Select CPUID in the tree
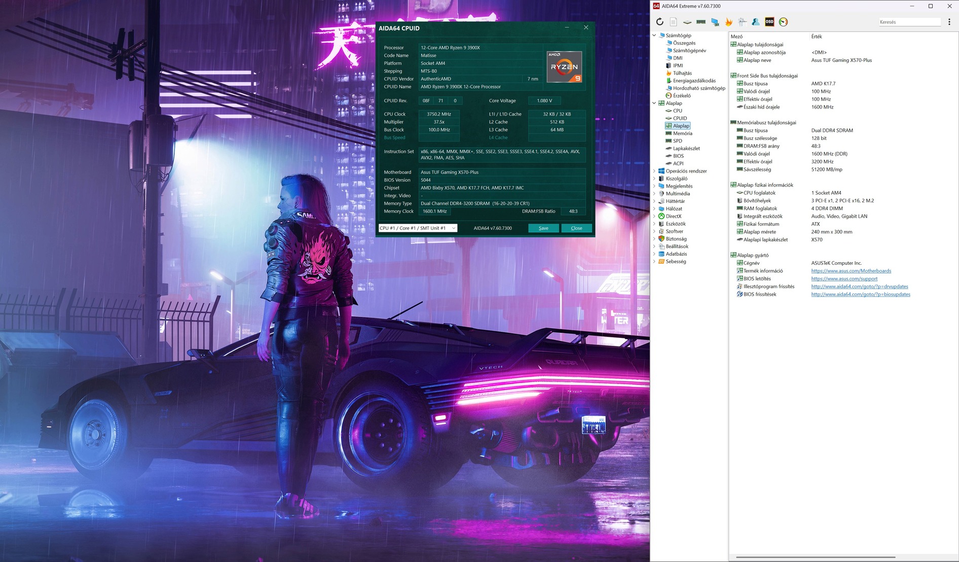The width and height of the screenshot is (959, 562). [x=680, y=118]
